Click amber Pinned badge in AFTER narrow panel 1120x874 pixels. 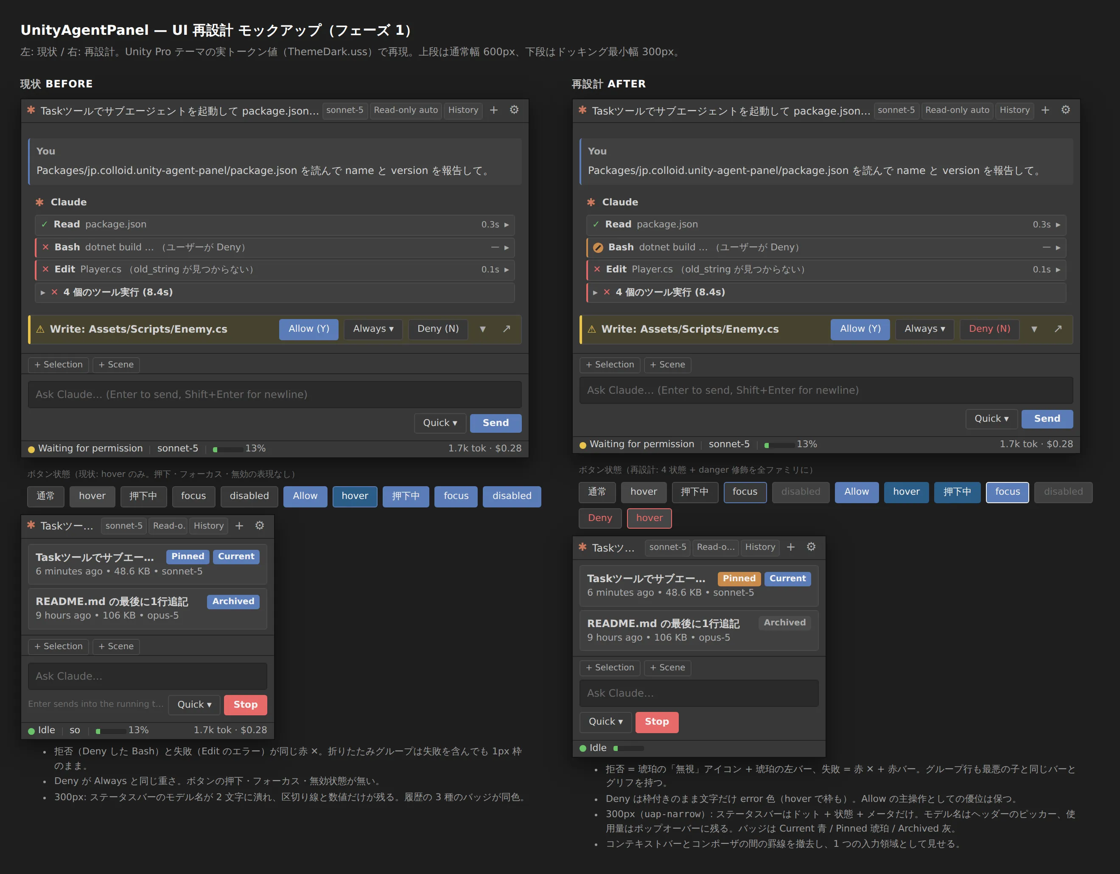point(739,579)
